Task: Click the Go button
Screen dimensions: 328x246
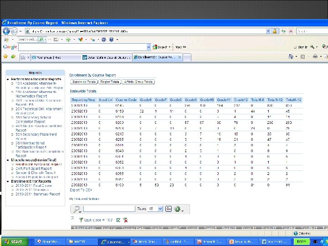Action: [x=169, y=209]
